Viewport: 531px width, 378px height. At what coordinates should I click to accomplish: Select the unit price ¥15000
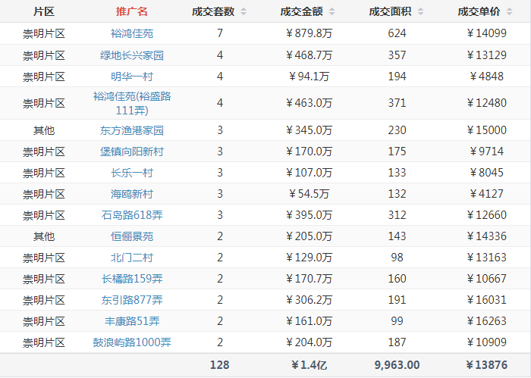(486, 130)
